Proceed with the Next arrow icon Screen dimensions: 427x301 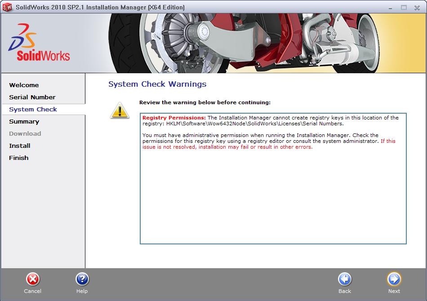[x=394, y=279]
